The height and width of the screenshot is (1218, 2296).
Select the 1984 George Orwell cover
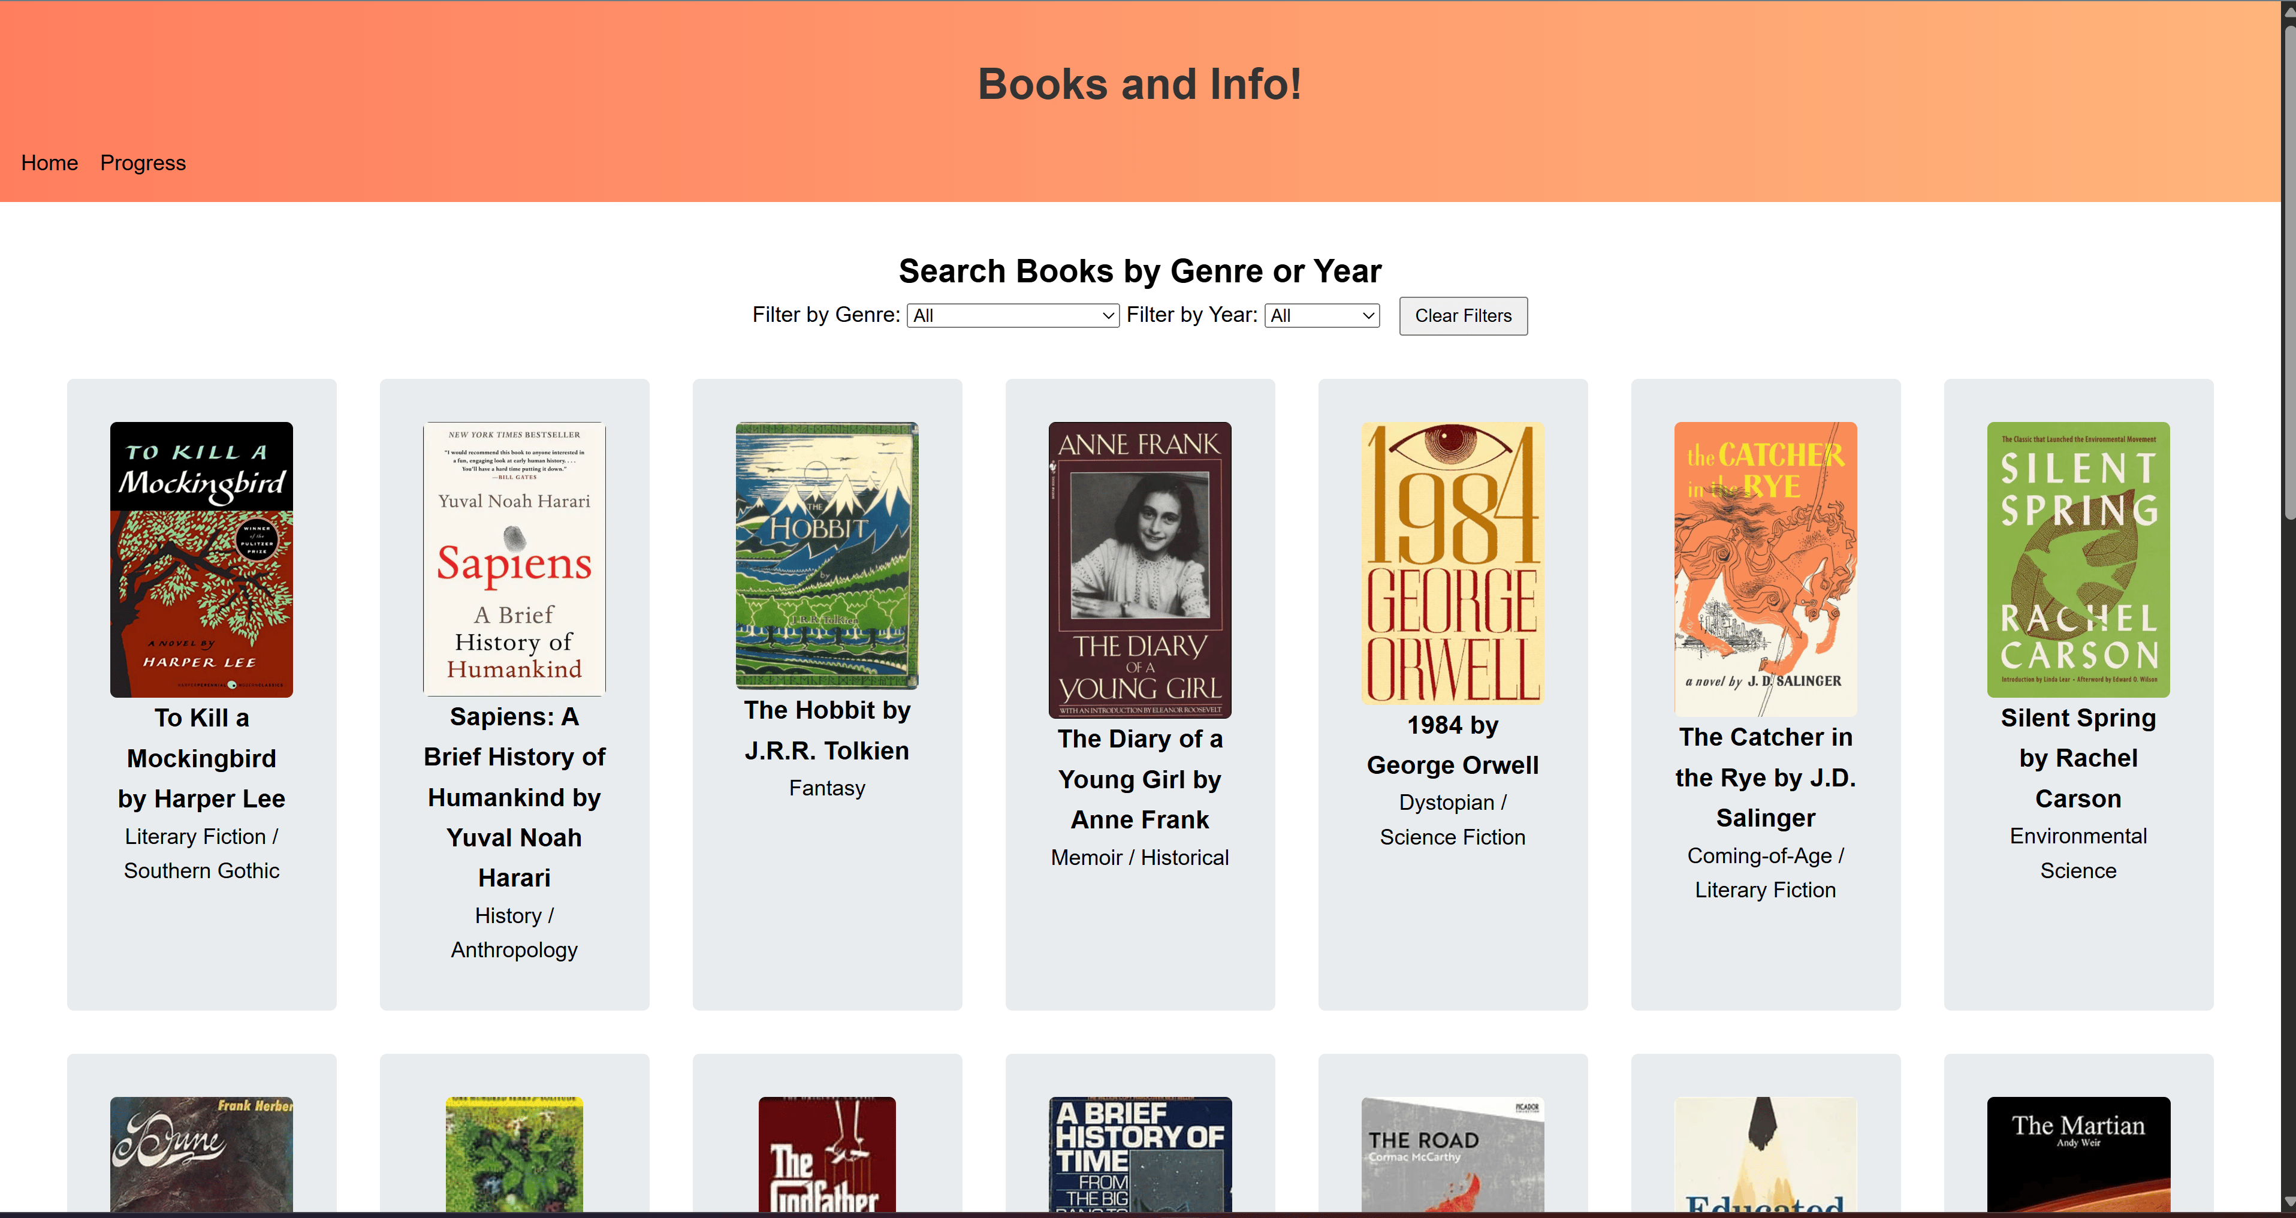[x=1453, y=563]
